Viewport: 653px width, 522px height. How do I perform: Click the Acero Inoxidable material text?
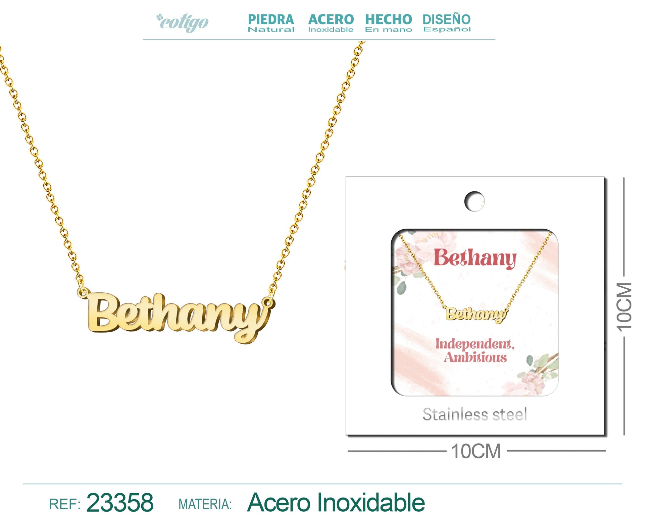(x=336, y=503)
